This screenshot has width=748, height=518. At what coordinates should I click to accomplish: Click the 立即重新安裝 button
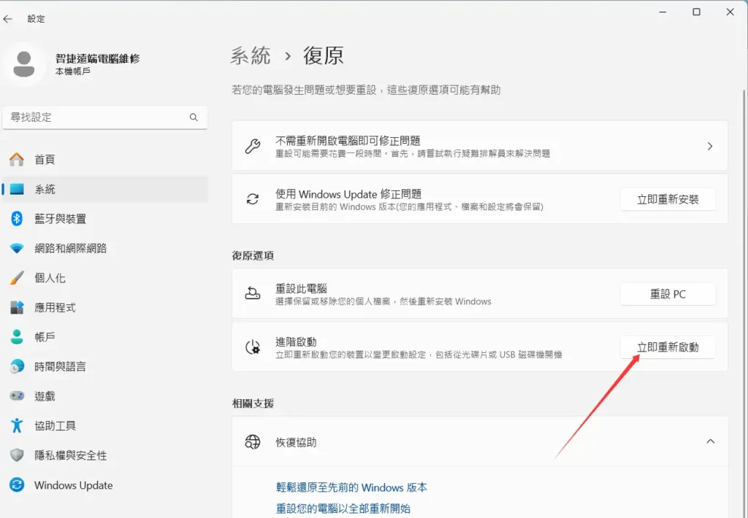[x=668, y=199]
